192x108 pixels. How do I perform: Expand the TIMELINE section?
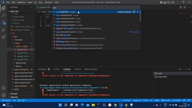(21, 97)
